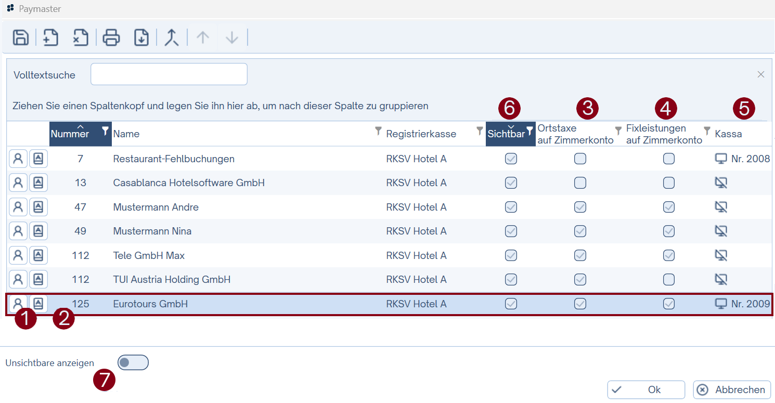Uncheck Sichtbar checkbox for Mustermann Andre
775x403 pixels.
(511, 207)
